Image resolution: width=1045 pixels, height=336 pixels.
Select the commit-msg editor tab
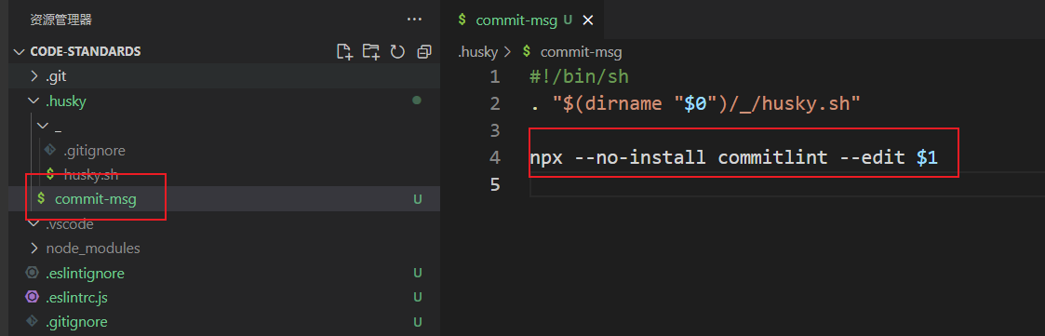[x=522, y=20]
